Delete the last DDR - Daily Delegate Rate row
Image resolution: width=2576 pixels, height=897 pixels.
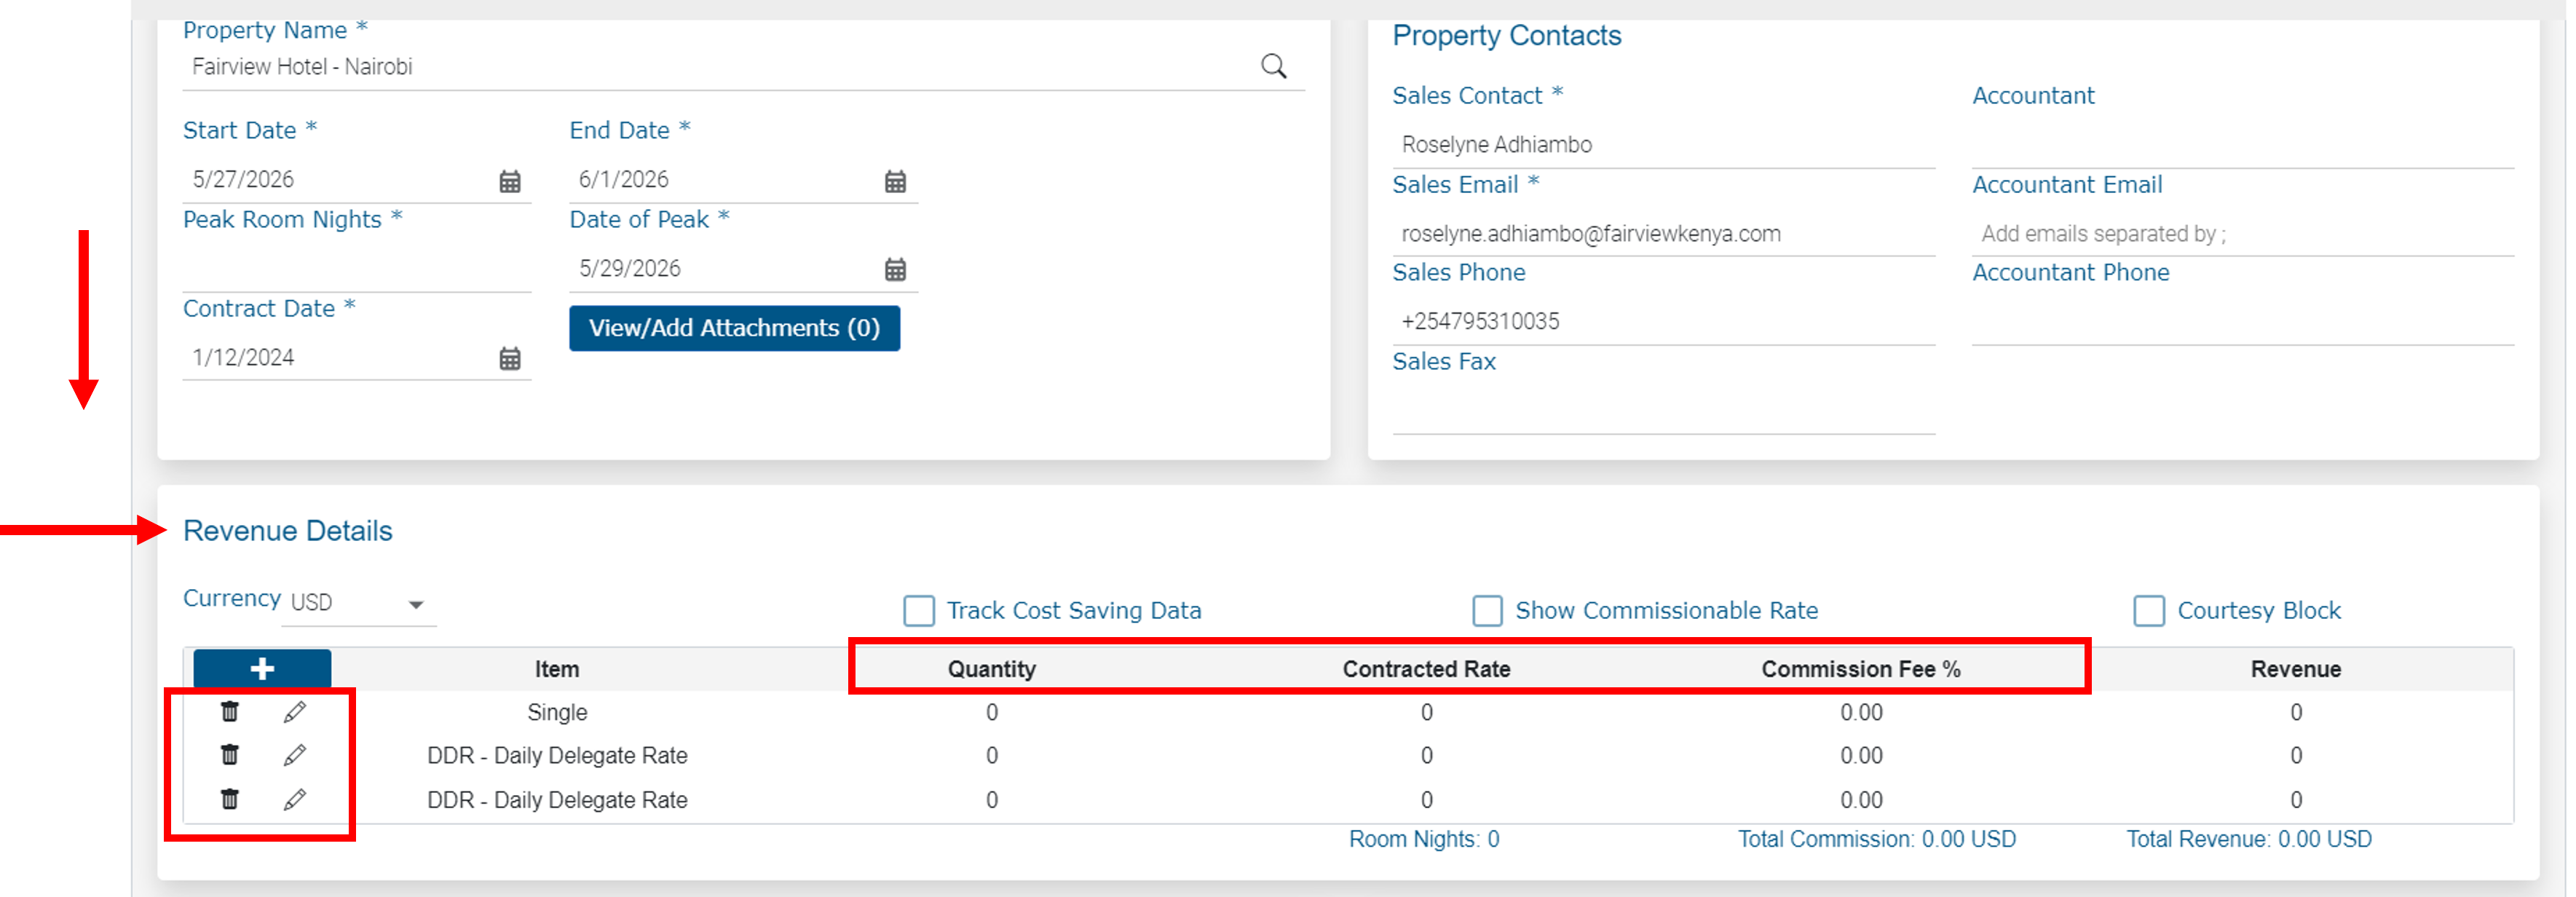[229, 800]
